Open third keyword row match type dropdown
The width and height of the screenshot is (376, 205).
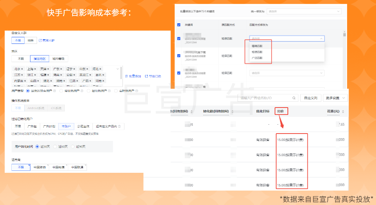pos(287,73)
